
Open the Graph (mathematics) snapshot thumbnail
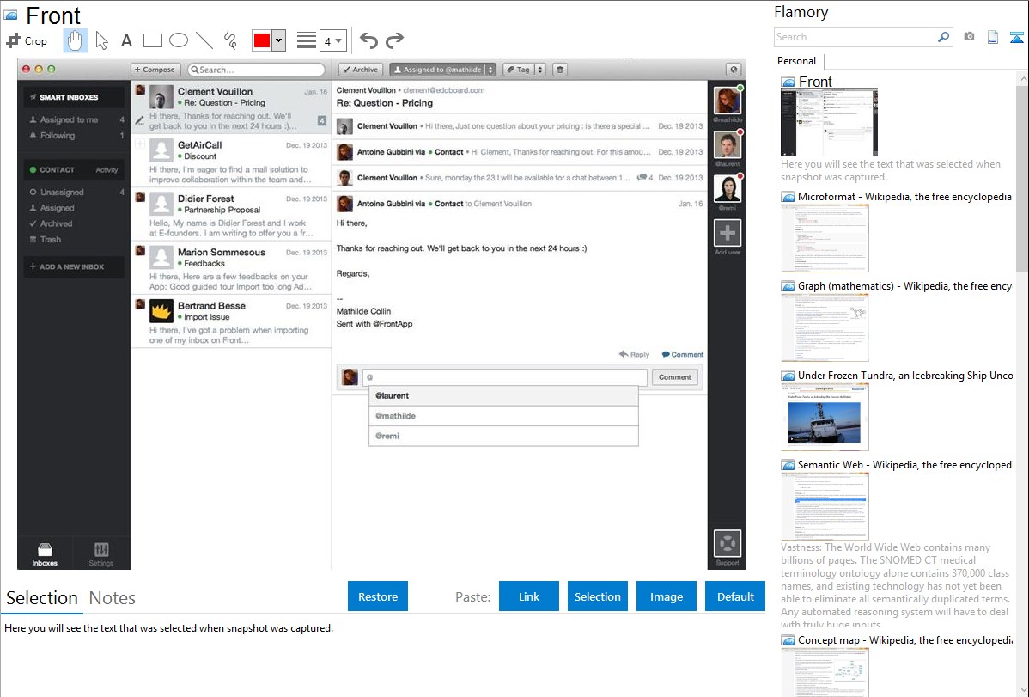825,327
